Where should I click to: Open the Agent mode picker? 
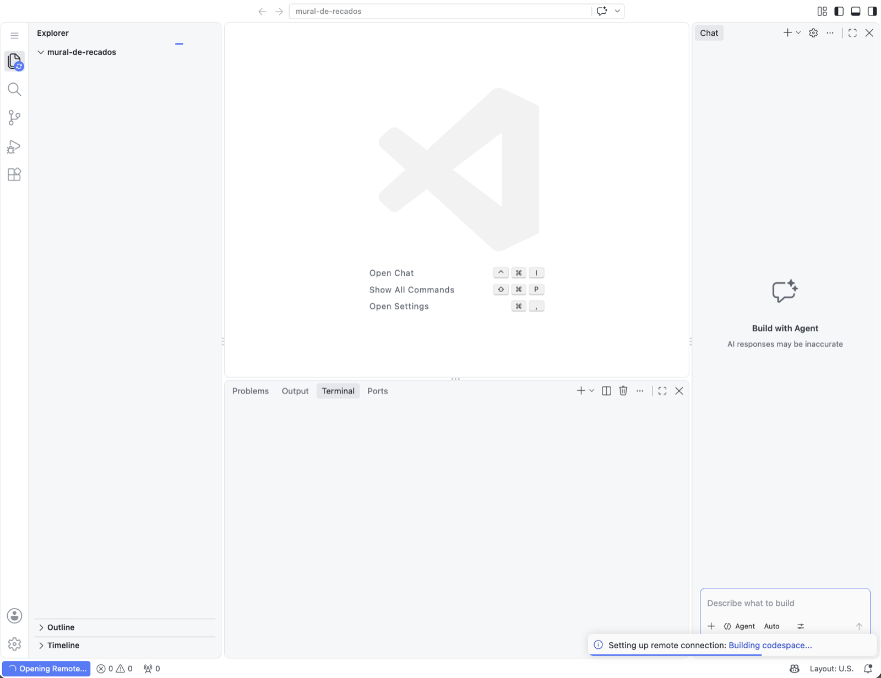pos(739,626)
